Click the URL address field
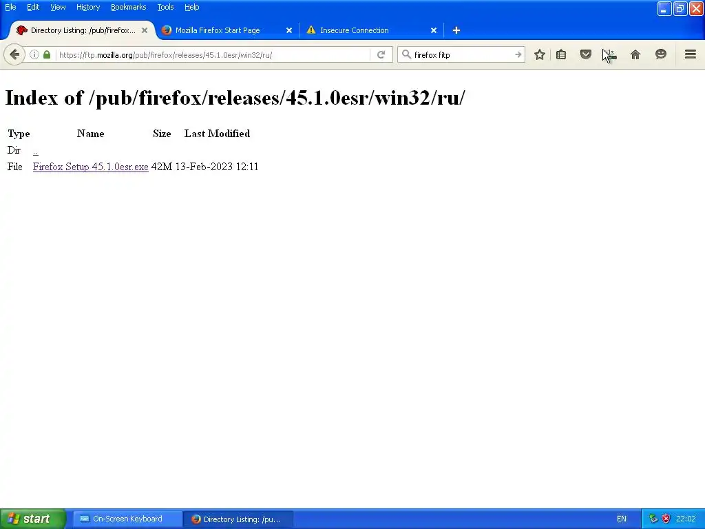The width and height of the screenshot is (705, 529). 211,55
